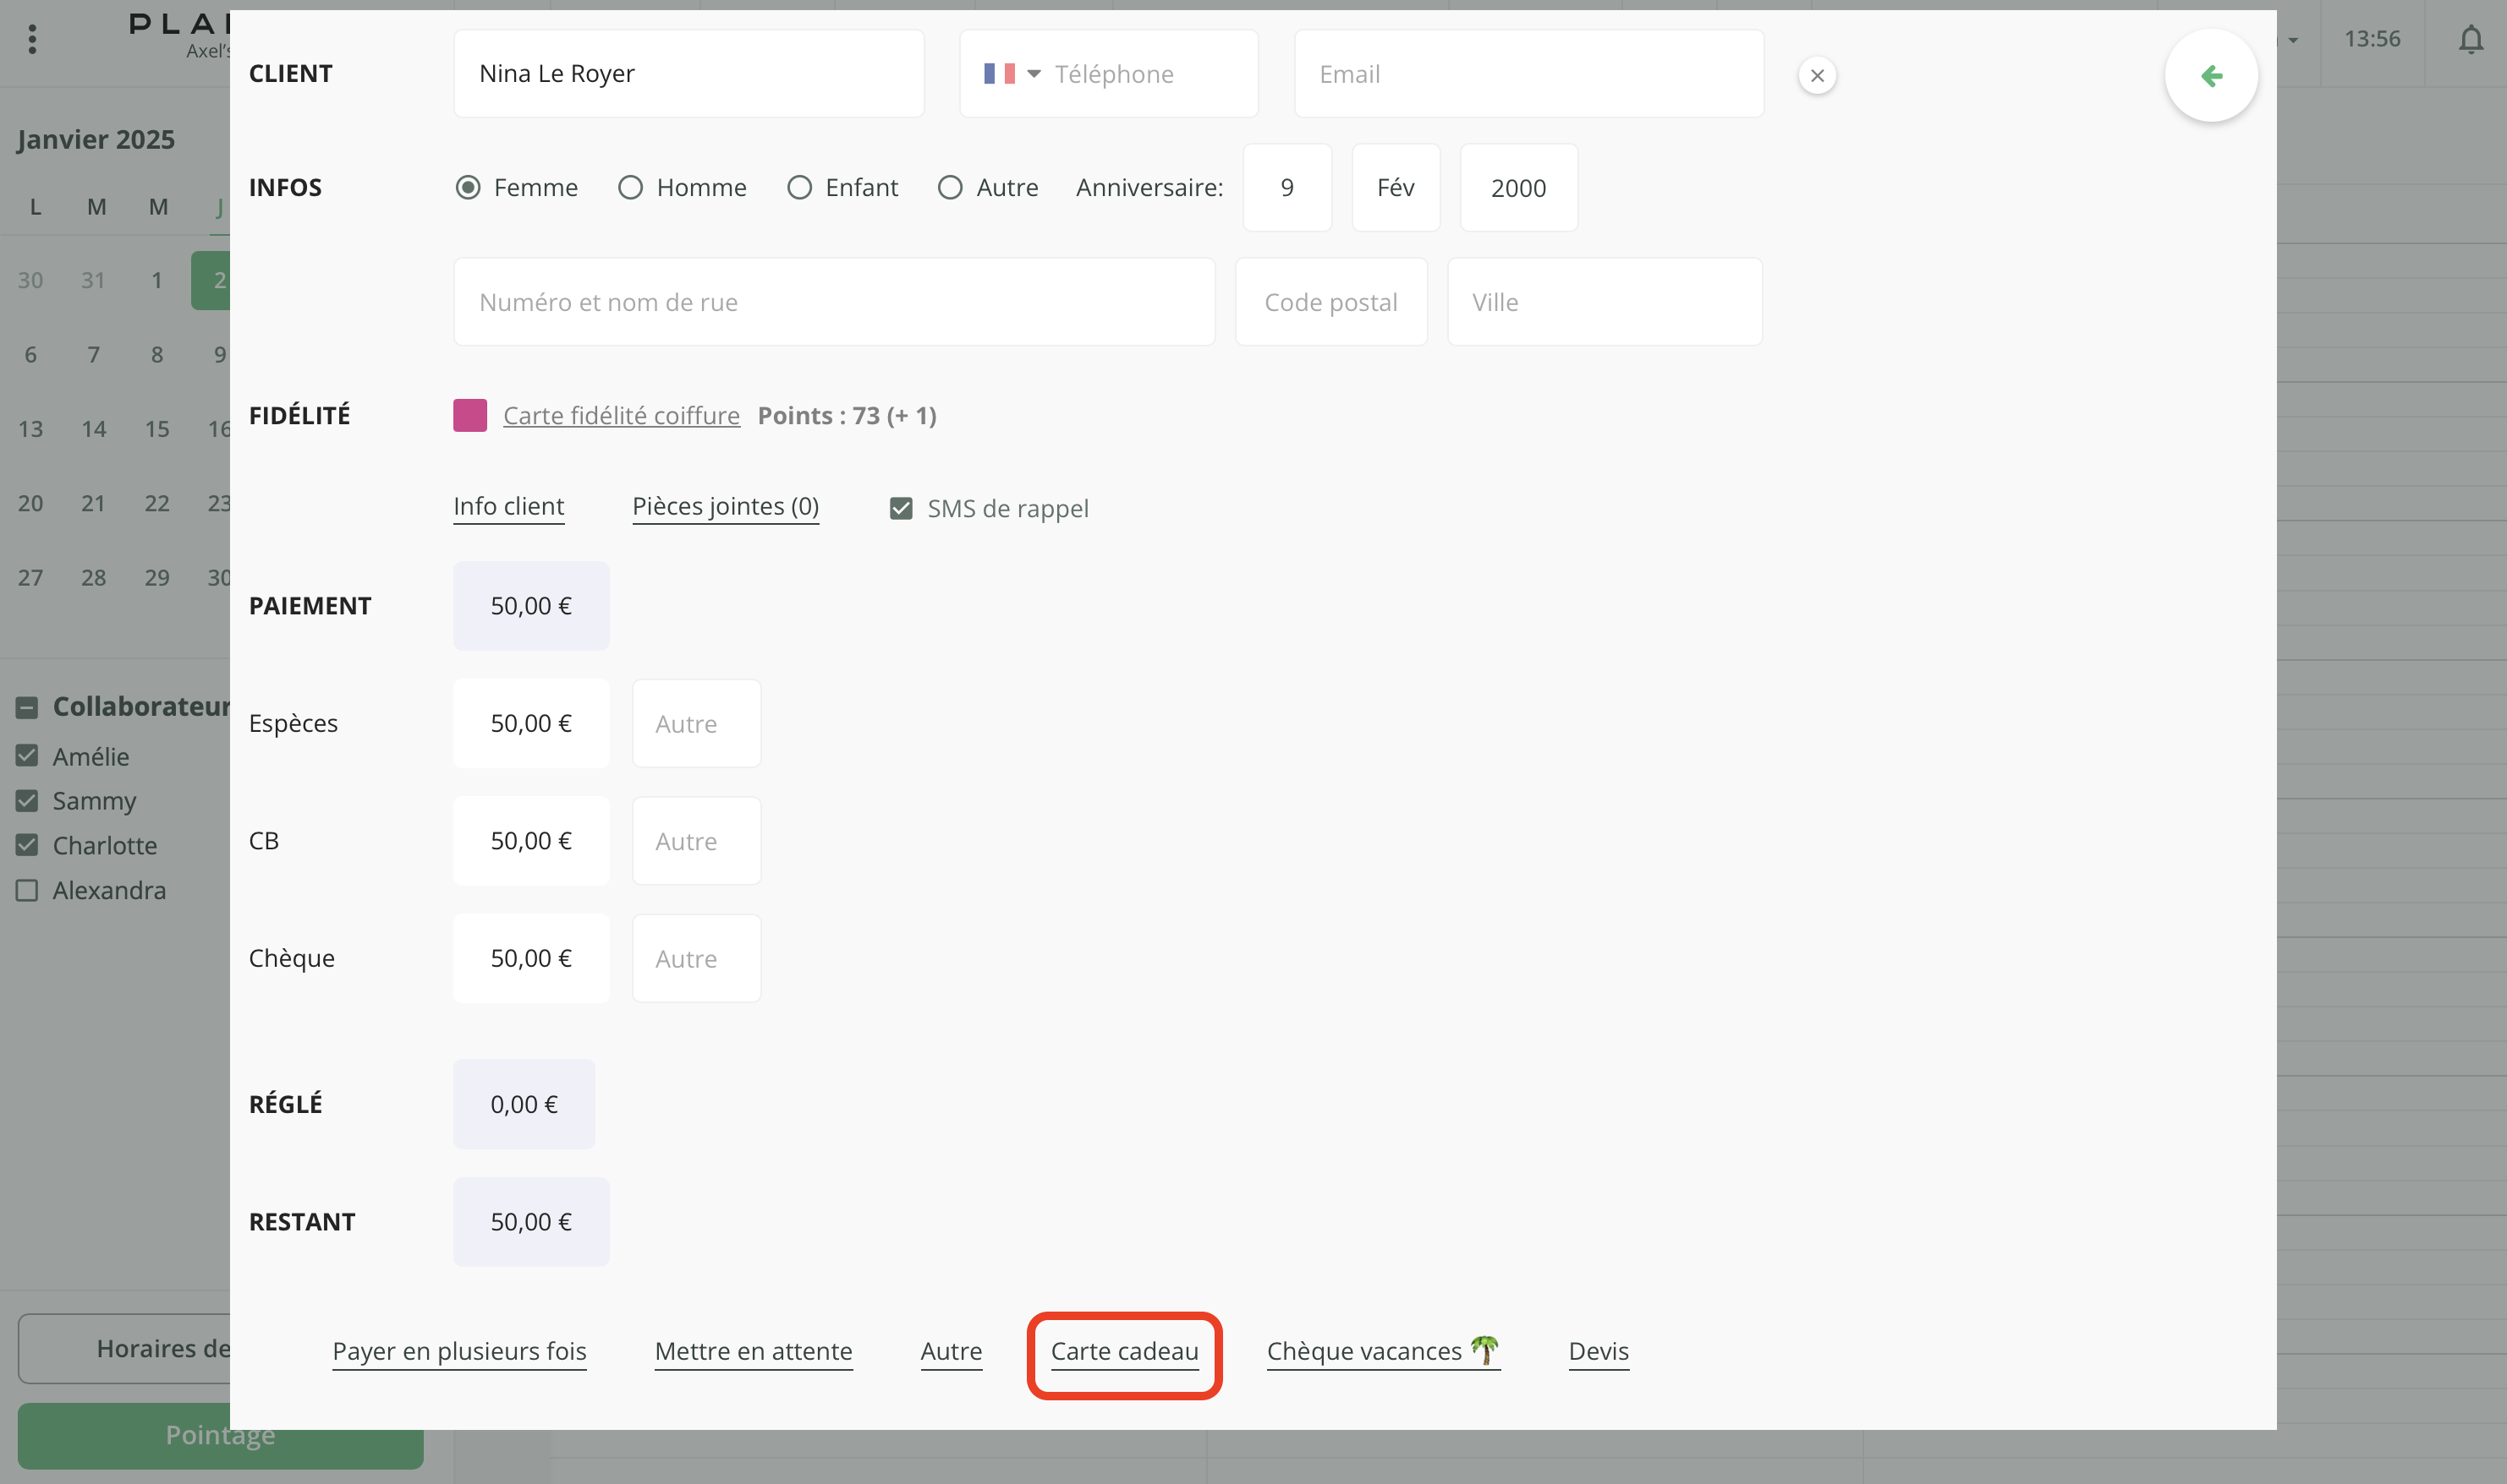The width and height of the screenshot is (2507, 1484).
Task: Click the Email input field
Action: coord(1528,74)
